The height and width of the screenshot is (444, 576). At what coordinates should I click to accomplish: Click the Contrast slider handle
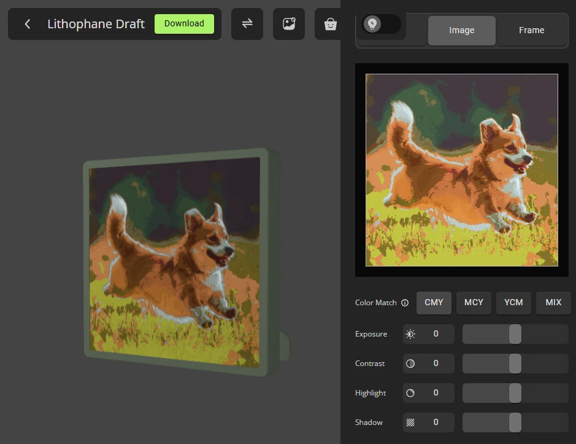pos(515,364)
